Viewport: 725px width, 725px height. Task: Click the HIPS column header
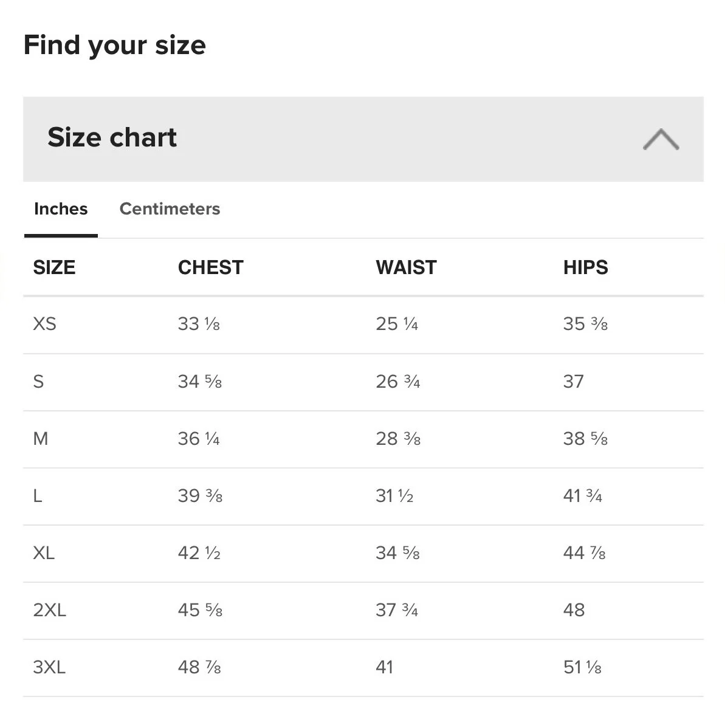pos(585,267)
